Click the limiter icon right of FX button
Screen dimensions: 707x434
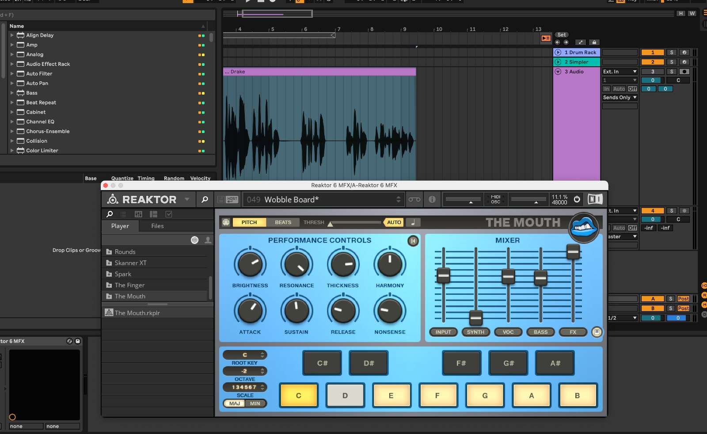(597, 332)
